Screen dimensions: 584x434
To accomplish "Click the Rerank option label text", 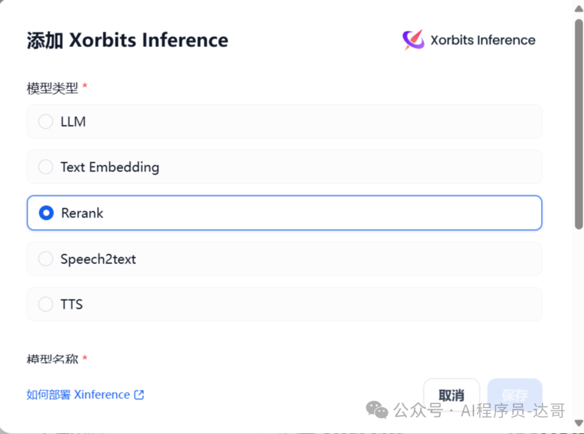I will 82,213.
